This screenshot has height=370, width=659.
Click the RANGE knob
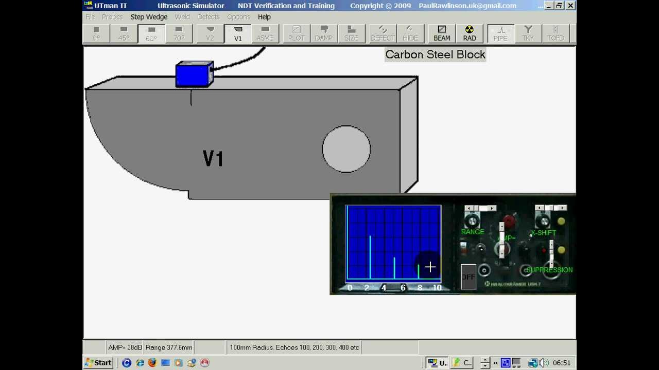(472, 220)
